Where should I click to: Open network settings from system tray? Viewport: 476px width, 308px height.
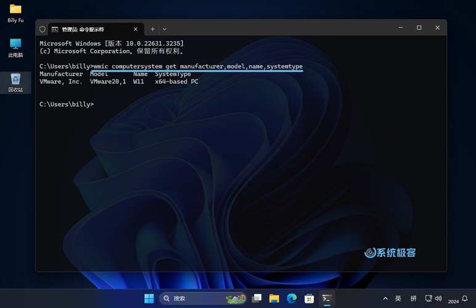(x=428, y=299)
